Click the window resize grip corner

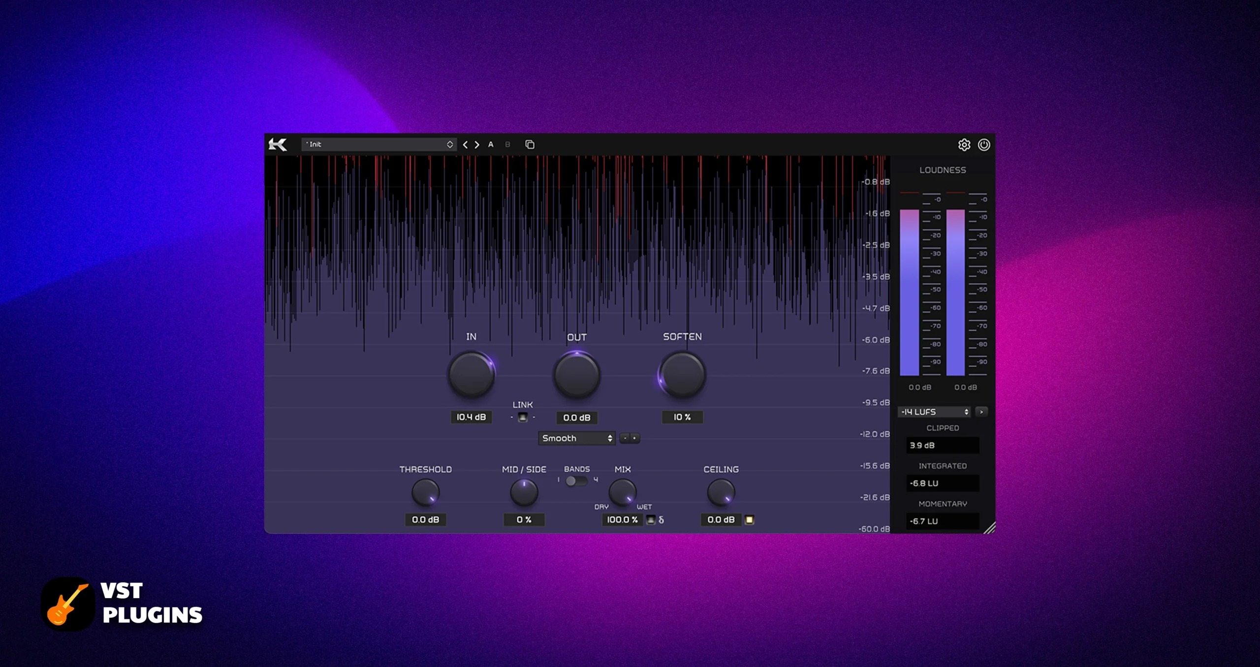(989, 527)
